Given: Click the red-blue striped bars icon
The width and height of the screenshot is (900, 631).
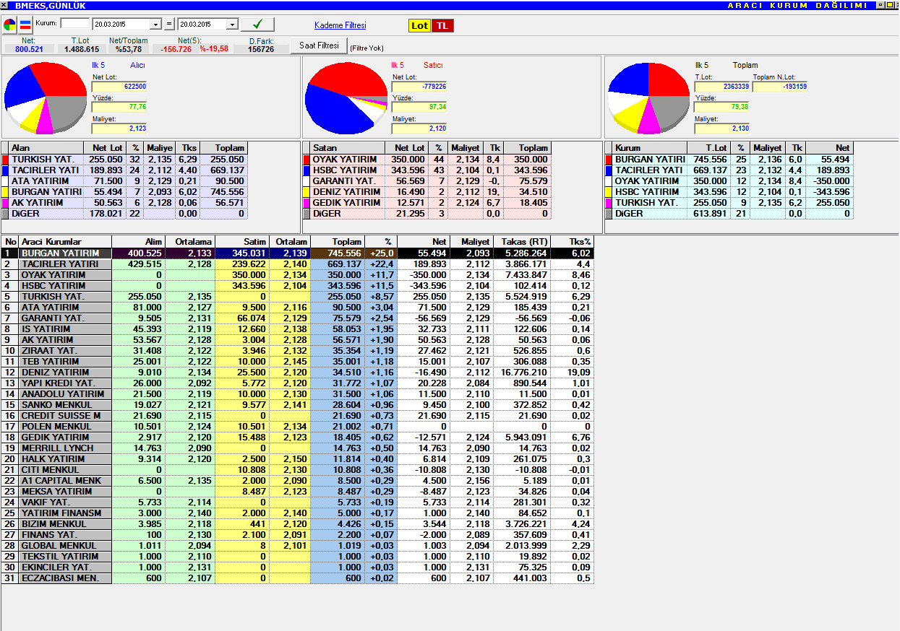Looking at the screenshot, I should click(x=25, y=25).
